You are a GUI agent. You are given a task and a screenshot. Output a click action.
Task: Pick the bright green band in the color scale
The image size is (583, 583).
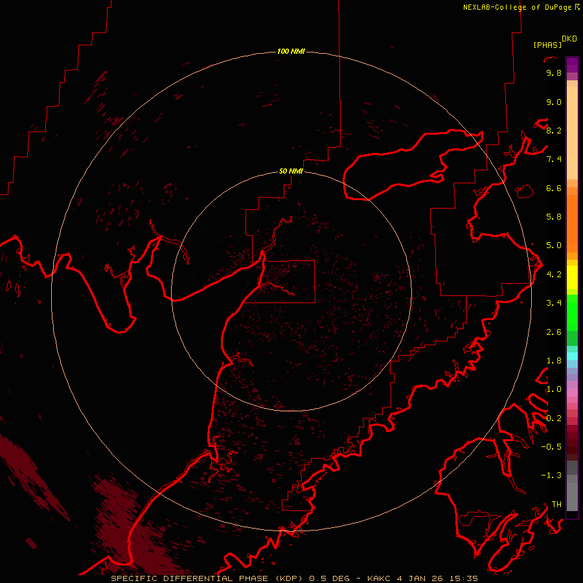(x=572, y=314)
